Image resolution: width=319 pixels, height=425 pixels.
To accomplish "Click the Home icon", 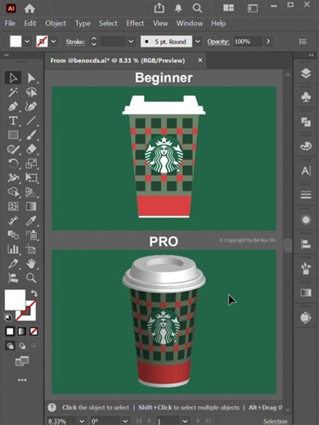I will pyautogui.click(x=29, y=9).
